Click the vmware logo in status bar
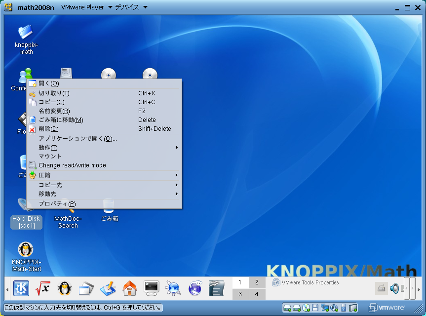The width and height of the screenshot is (426, 316). [387, 308]
